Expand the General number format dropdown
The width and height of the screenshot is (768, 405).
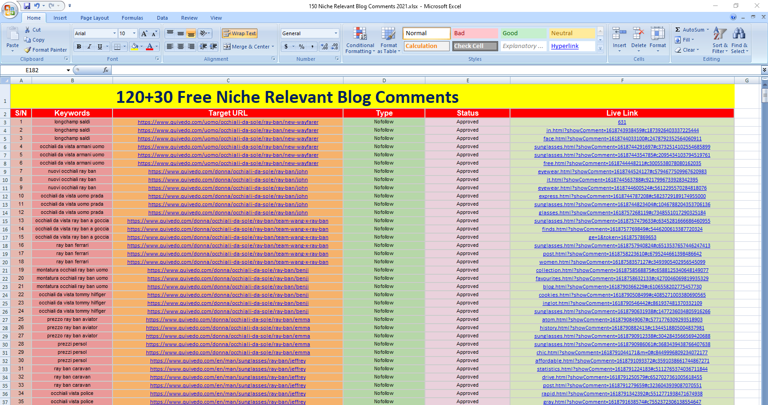(336, 33)
